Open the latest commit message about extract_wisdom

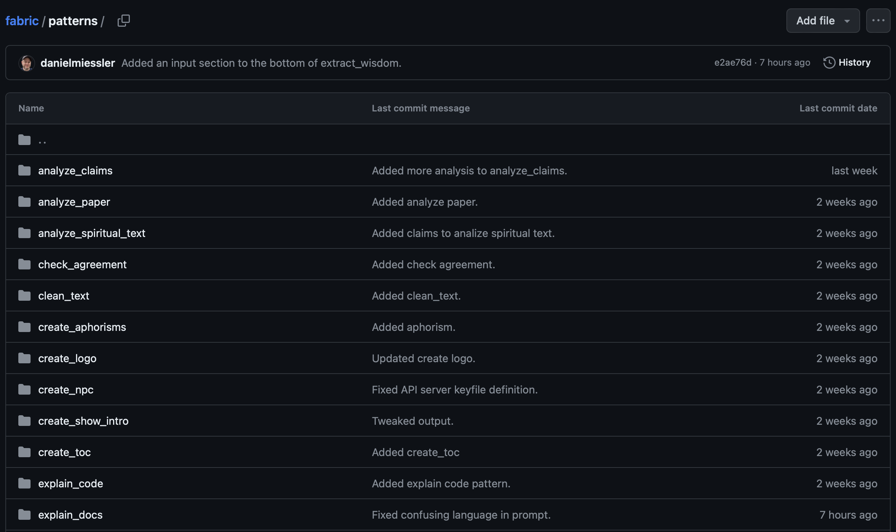pos(261,63)
